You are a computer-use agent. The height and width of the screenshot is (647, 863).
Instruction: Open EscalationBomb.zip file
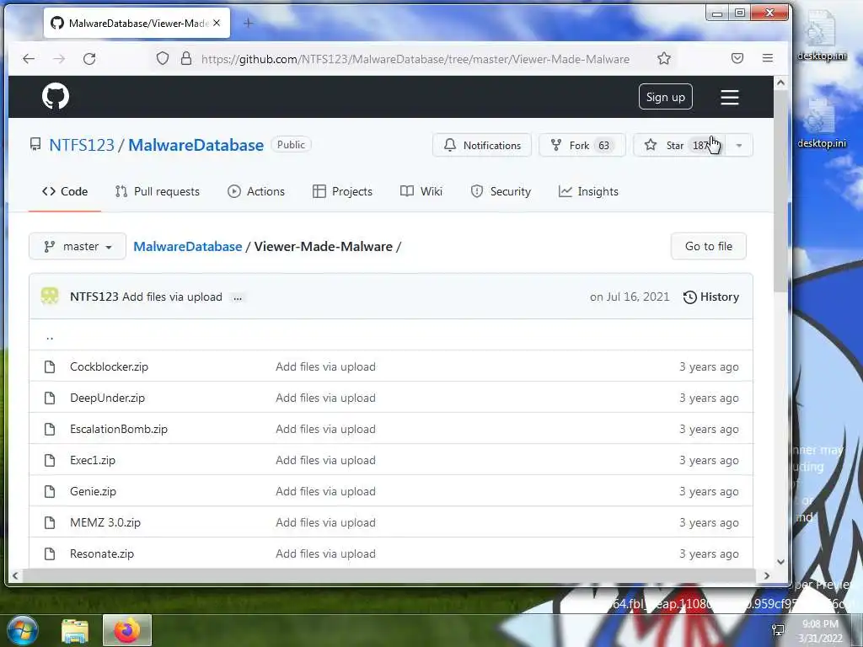119,429
